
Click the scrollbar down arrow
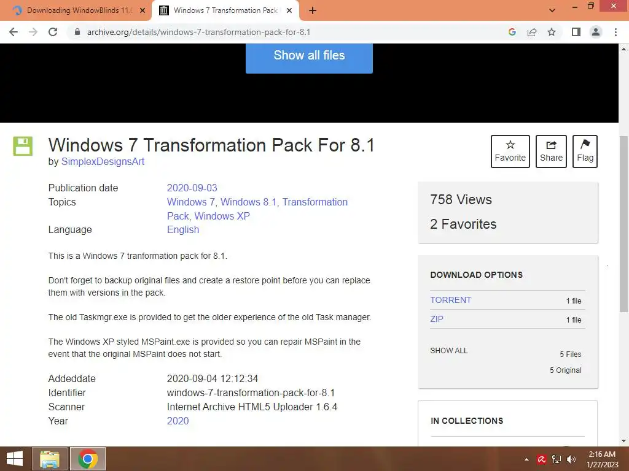pyautogui.click(x=623, y=441)
